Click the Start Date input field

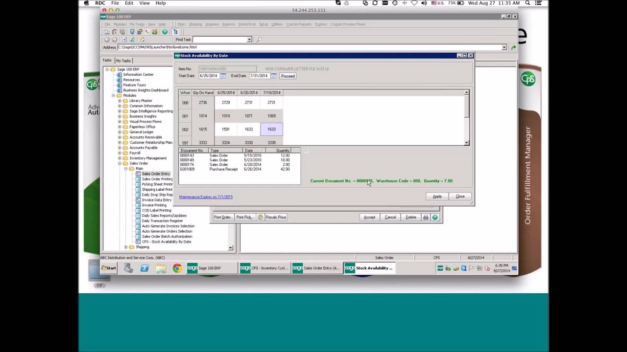(208, 76)
